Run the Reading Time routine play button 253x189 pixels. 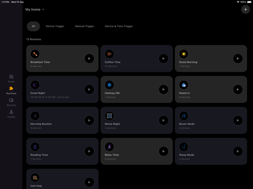click(89, 151)
